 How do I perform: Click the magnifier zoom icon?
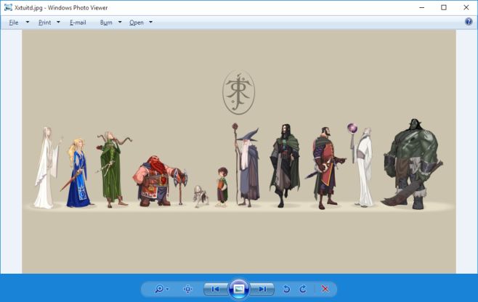coord(159,289)
